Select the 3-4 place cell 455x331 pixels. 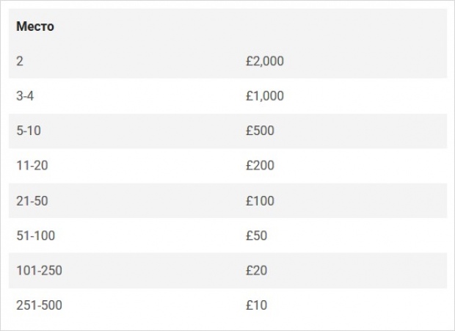[25, 96]
